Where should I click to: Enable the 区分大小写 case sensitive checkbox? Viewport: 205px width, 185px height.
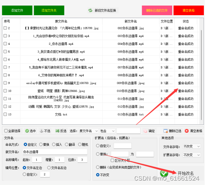[112, 160]
